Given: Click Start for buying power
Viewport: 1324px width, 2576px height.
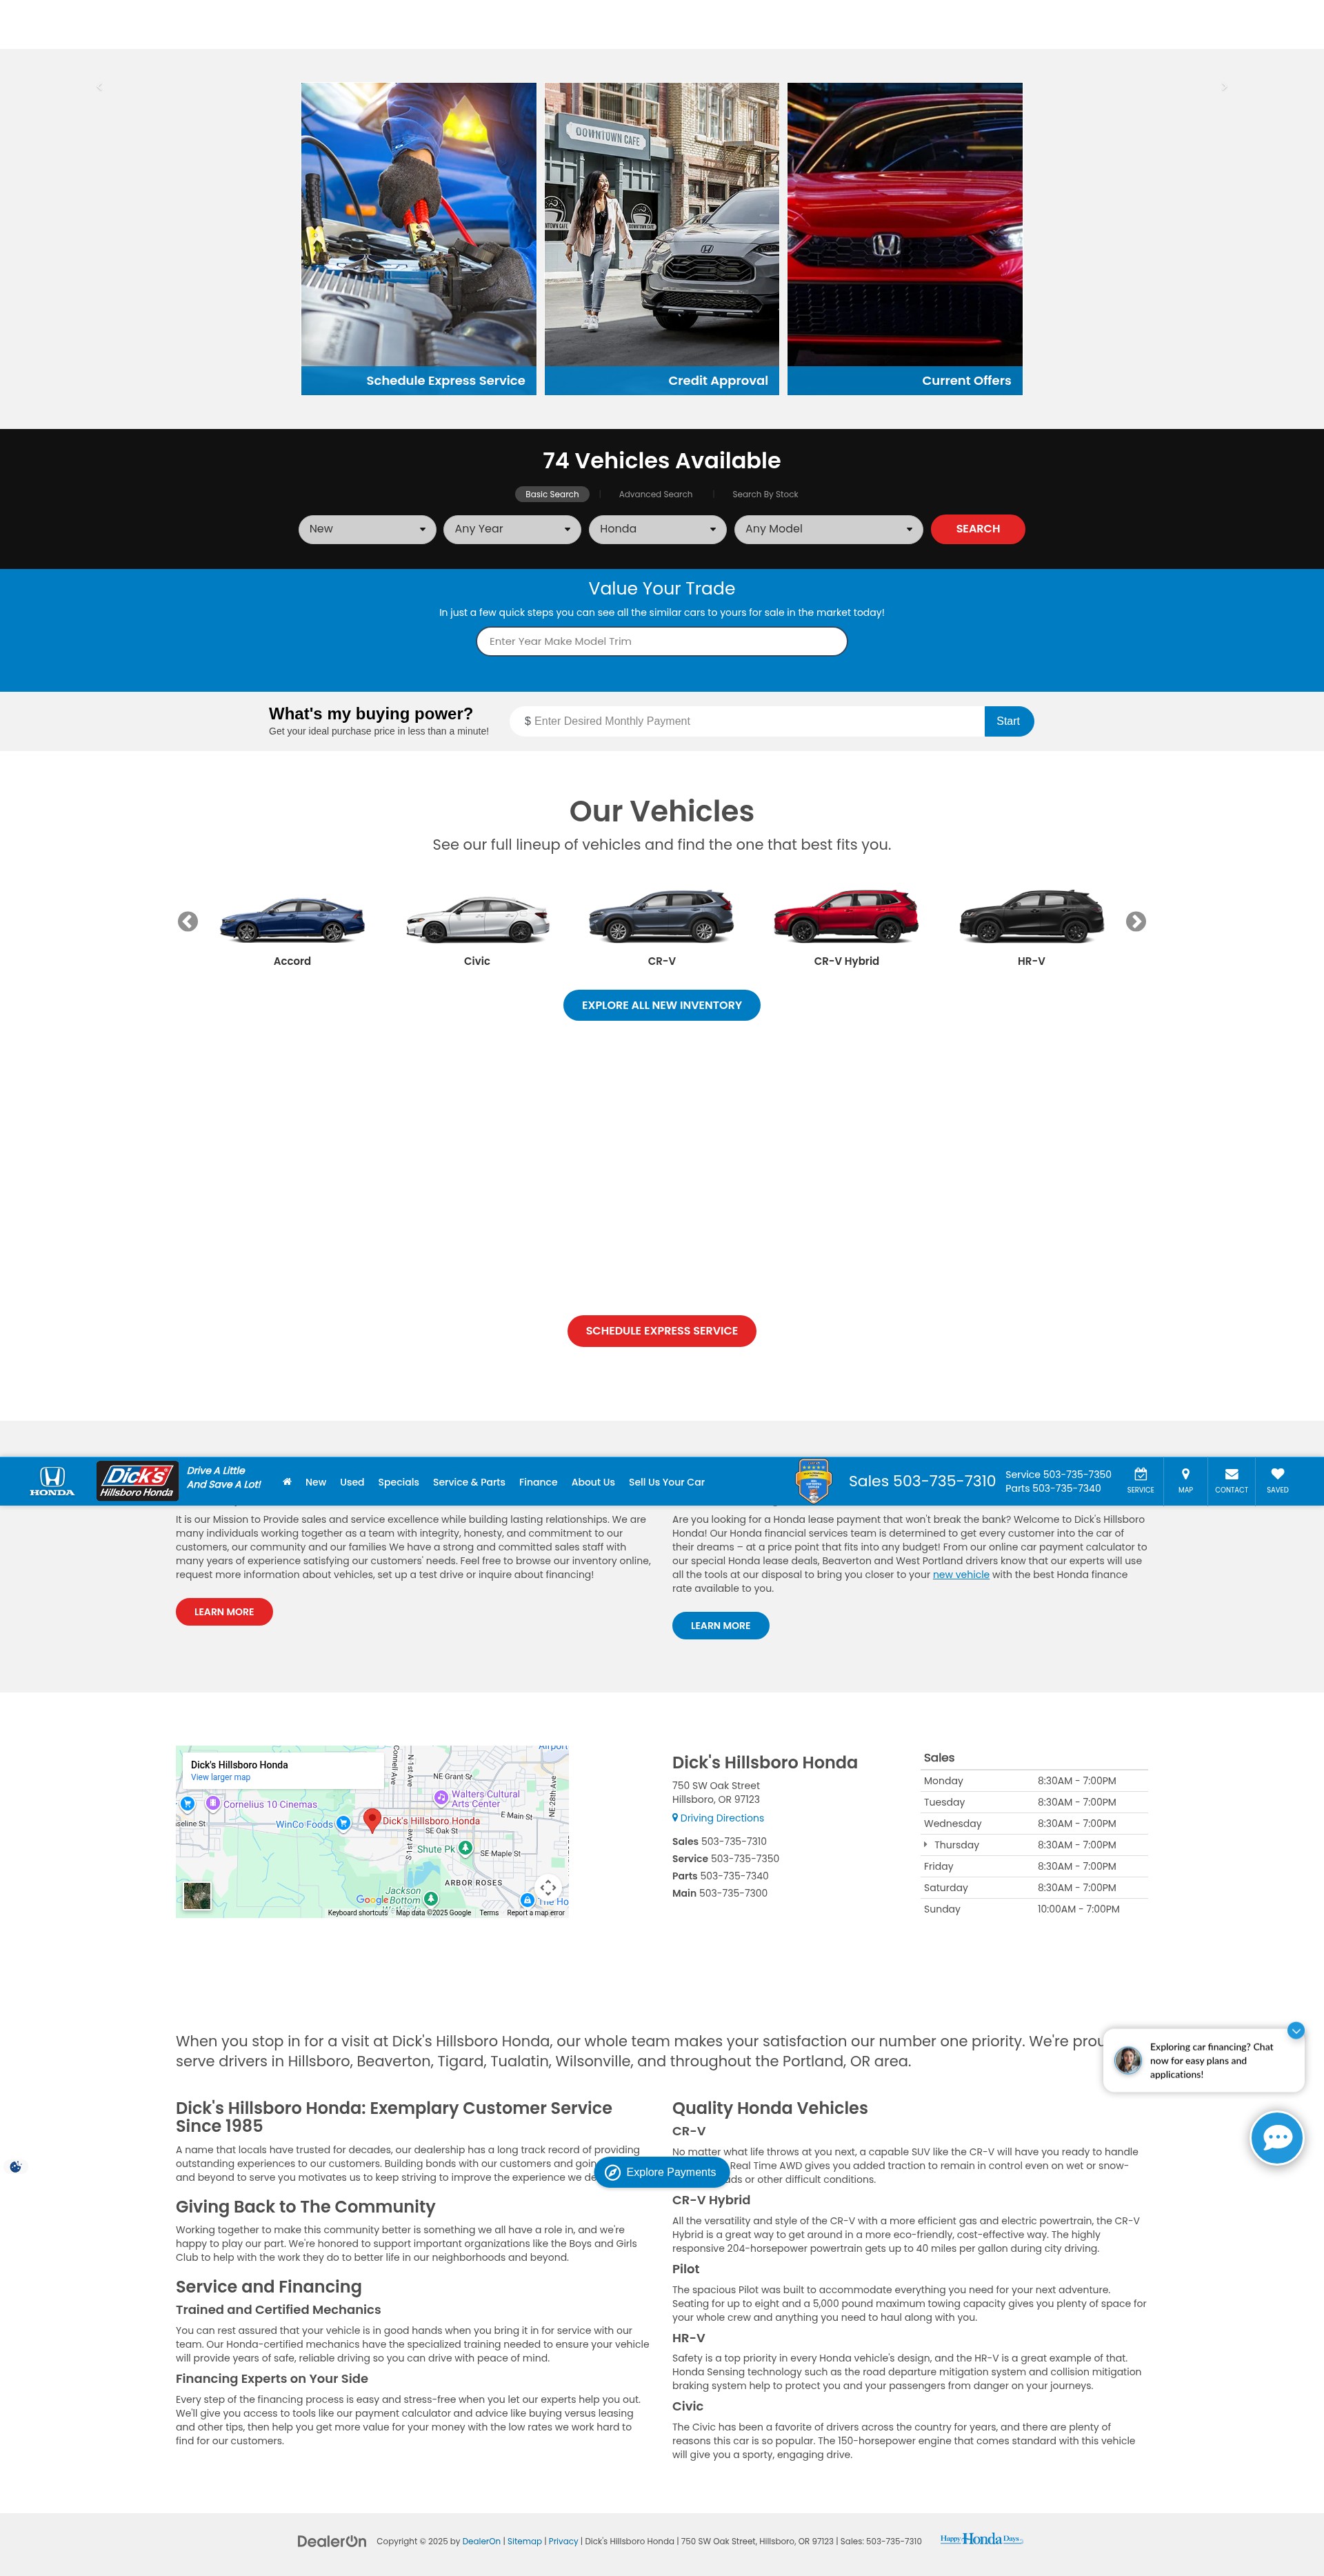Looking at the screenshot, I should pos(1008,721).
